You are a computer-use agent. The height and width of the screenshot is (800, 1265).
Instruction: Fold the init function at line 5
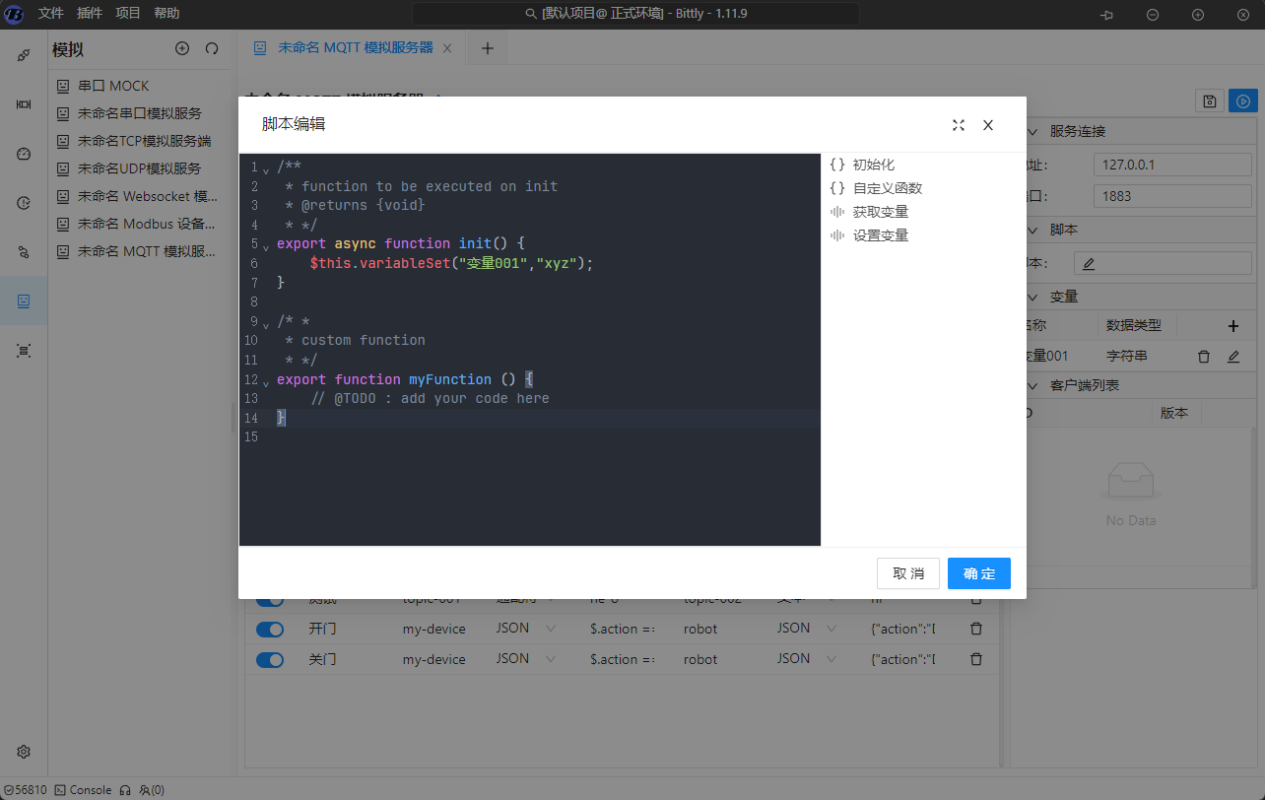(x=266, y=244)
